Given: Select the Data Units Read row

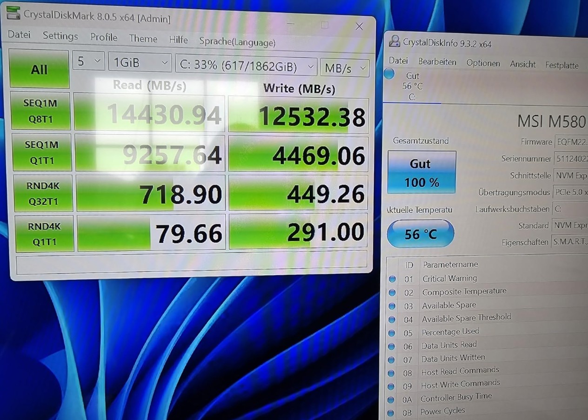Looking at the screenshot, I should tap(487, 345).
